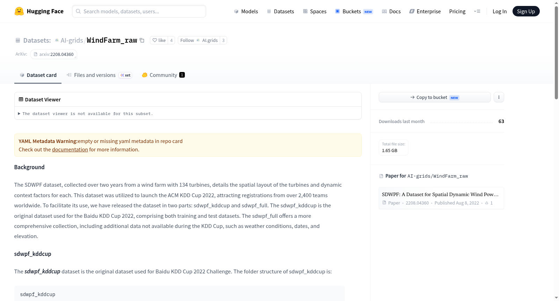Click the Datasets icon in top navigation
The height and width of the screenshot is (301, 559).
pos(269,11)
